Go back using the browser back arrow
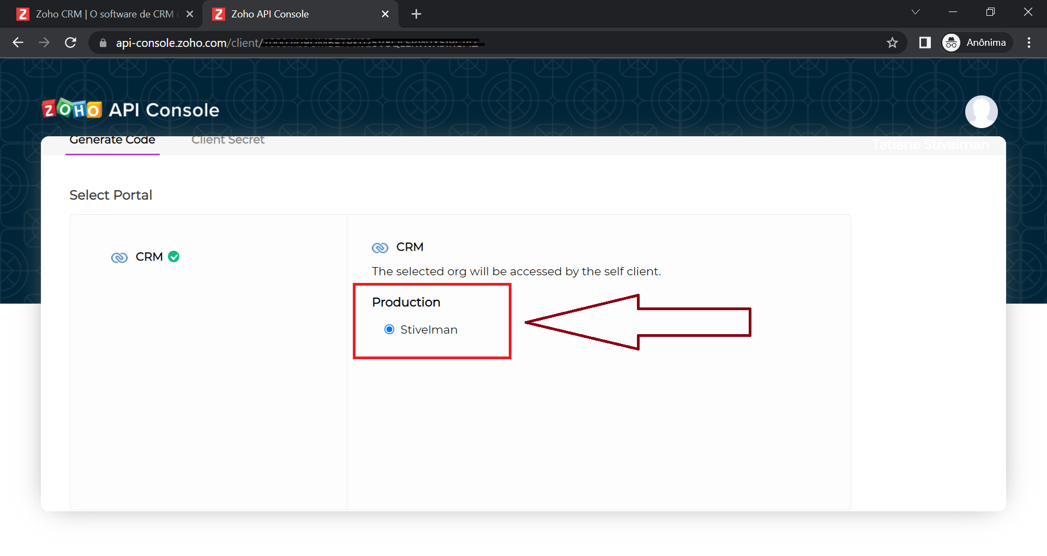 tap(18, 43)
